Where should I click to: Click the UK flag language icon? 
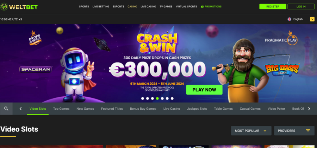tap(289, 19)
